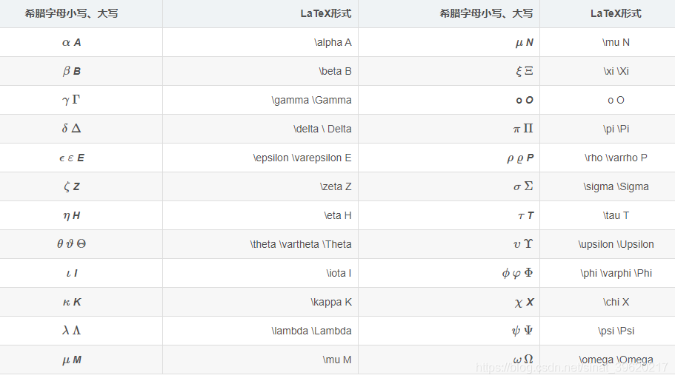Select the \upsilon \Upsilon text
This screenshot has width=675, height=381.
(616, 244)
